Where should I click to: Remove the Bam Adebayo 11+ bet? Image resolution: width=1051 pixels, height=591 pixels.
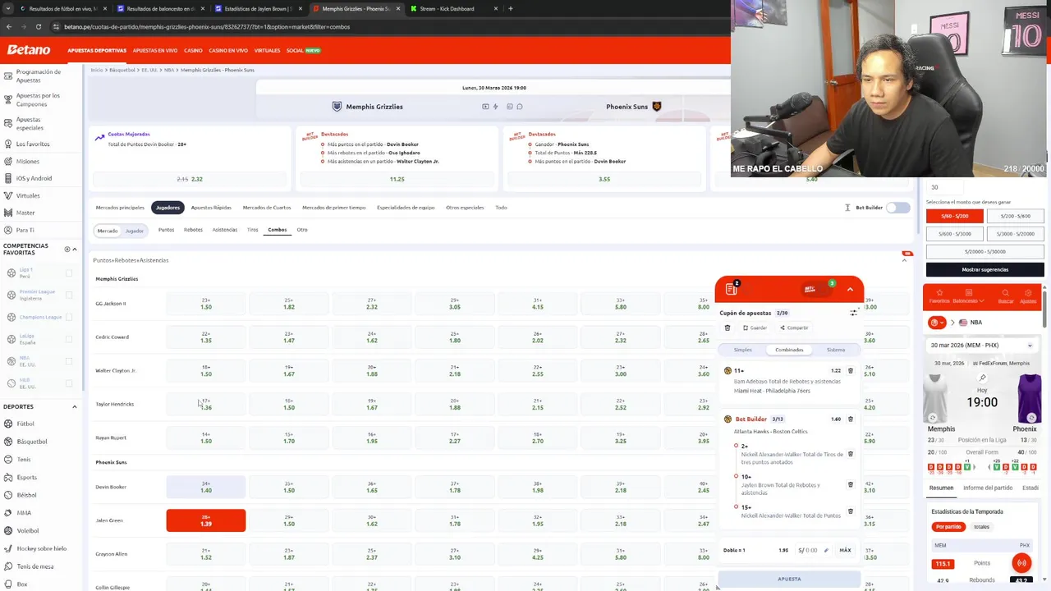point(850,371)
